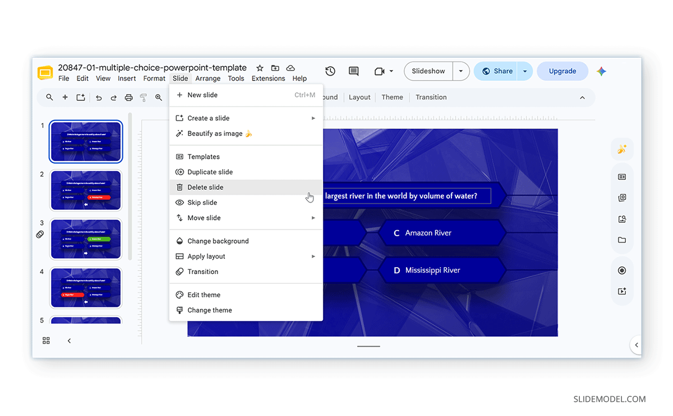Open the video call dropdown arrow

click(391, 71)
